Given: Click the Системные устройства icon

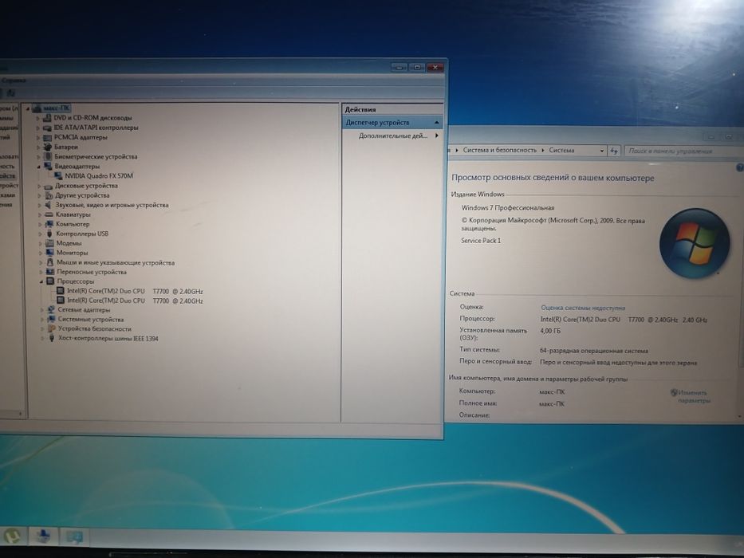Looking at the screenshot, I should click(x=51, y=320).
